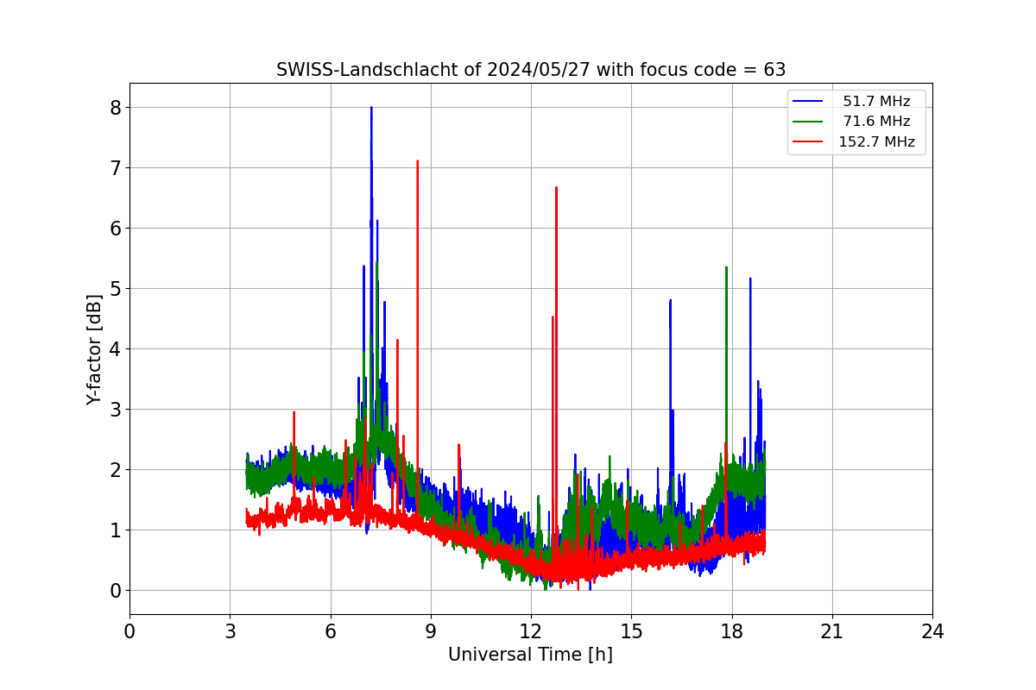Click the y-axis tick label '4'
The height and width of the screenshot is (690, 1036).
(115, 349)
